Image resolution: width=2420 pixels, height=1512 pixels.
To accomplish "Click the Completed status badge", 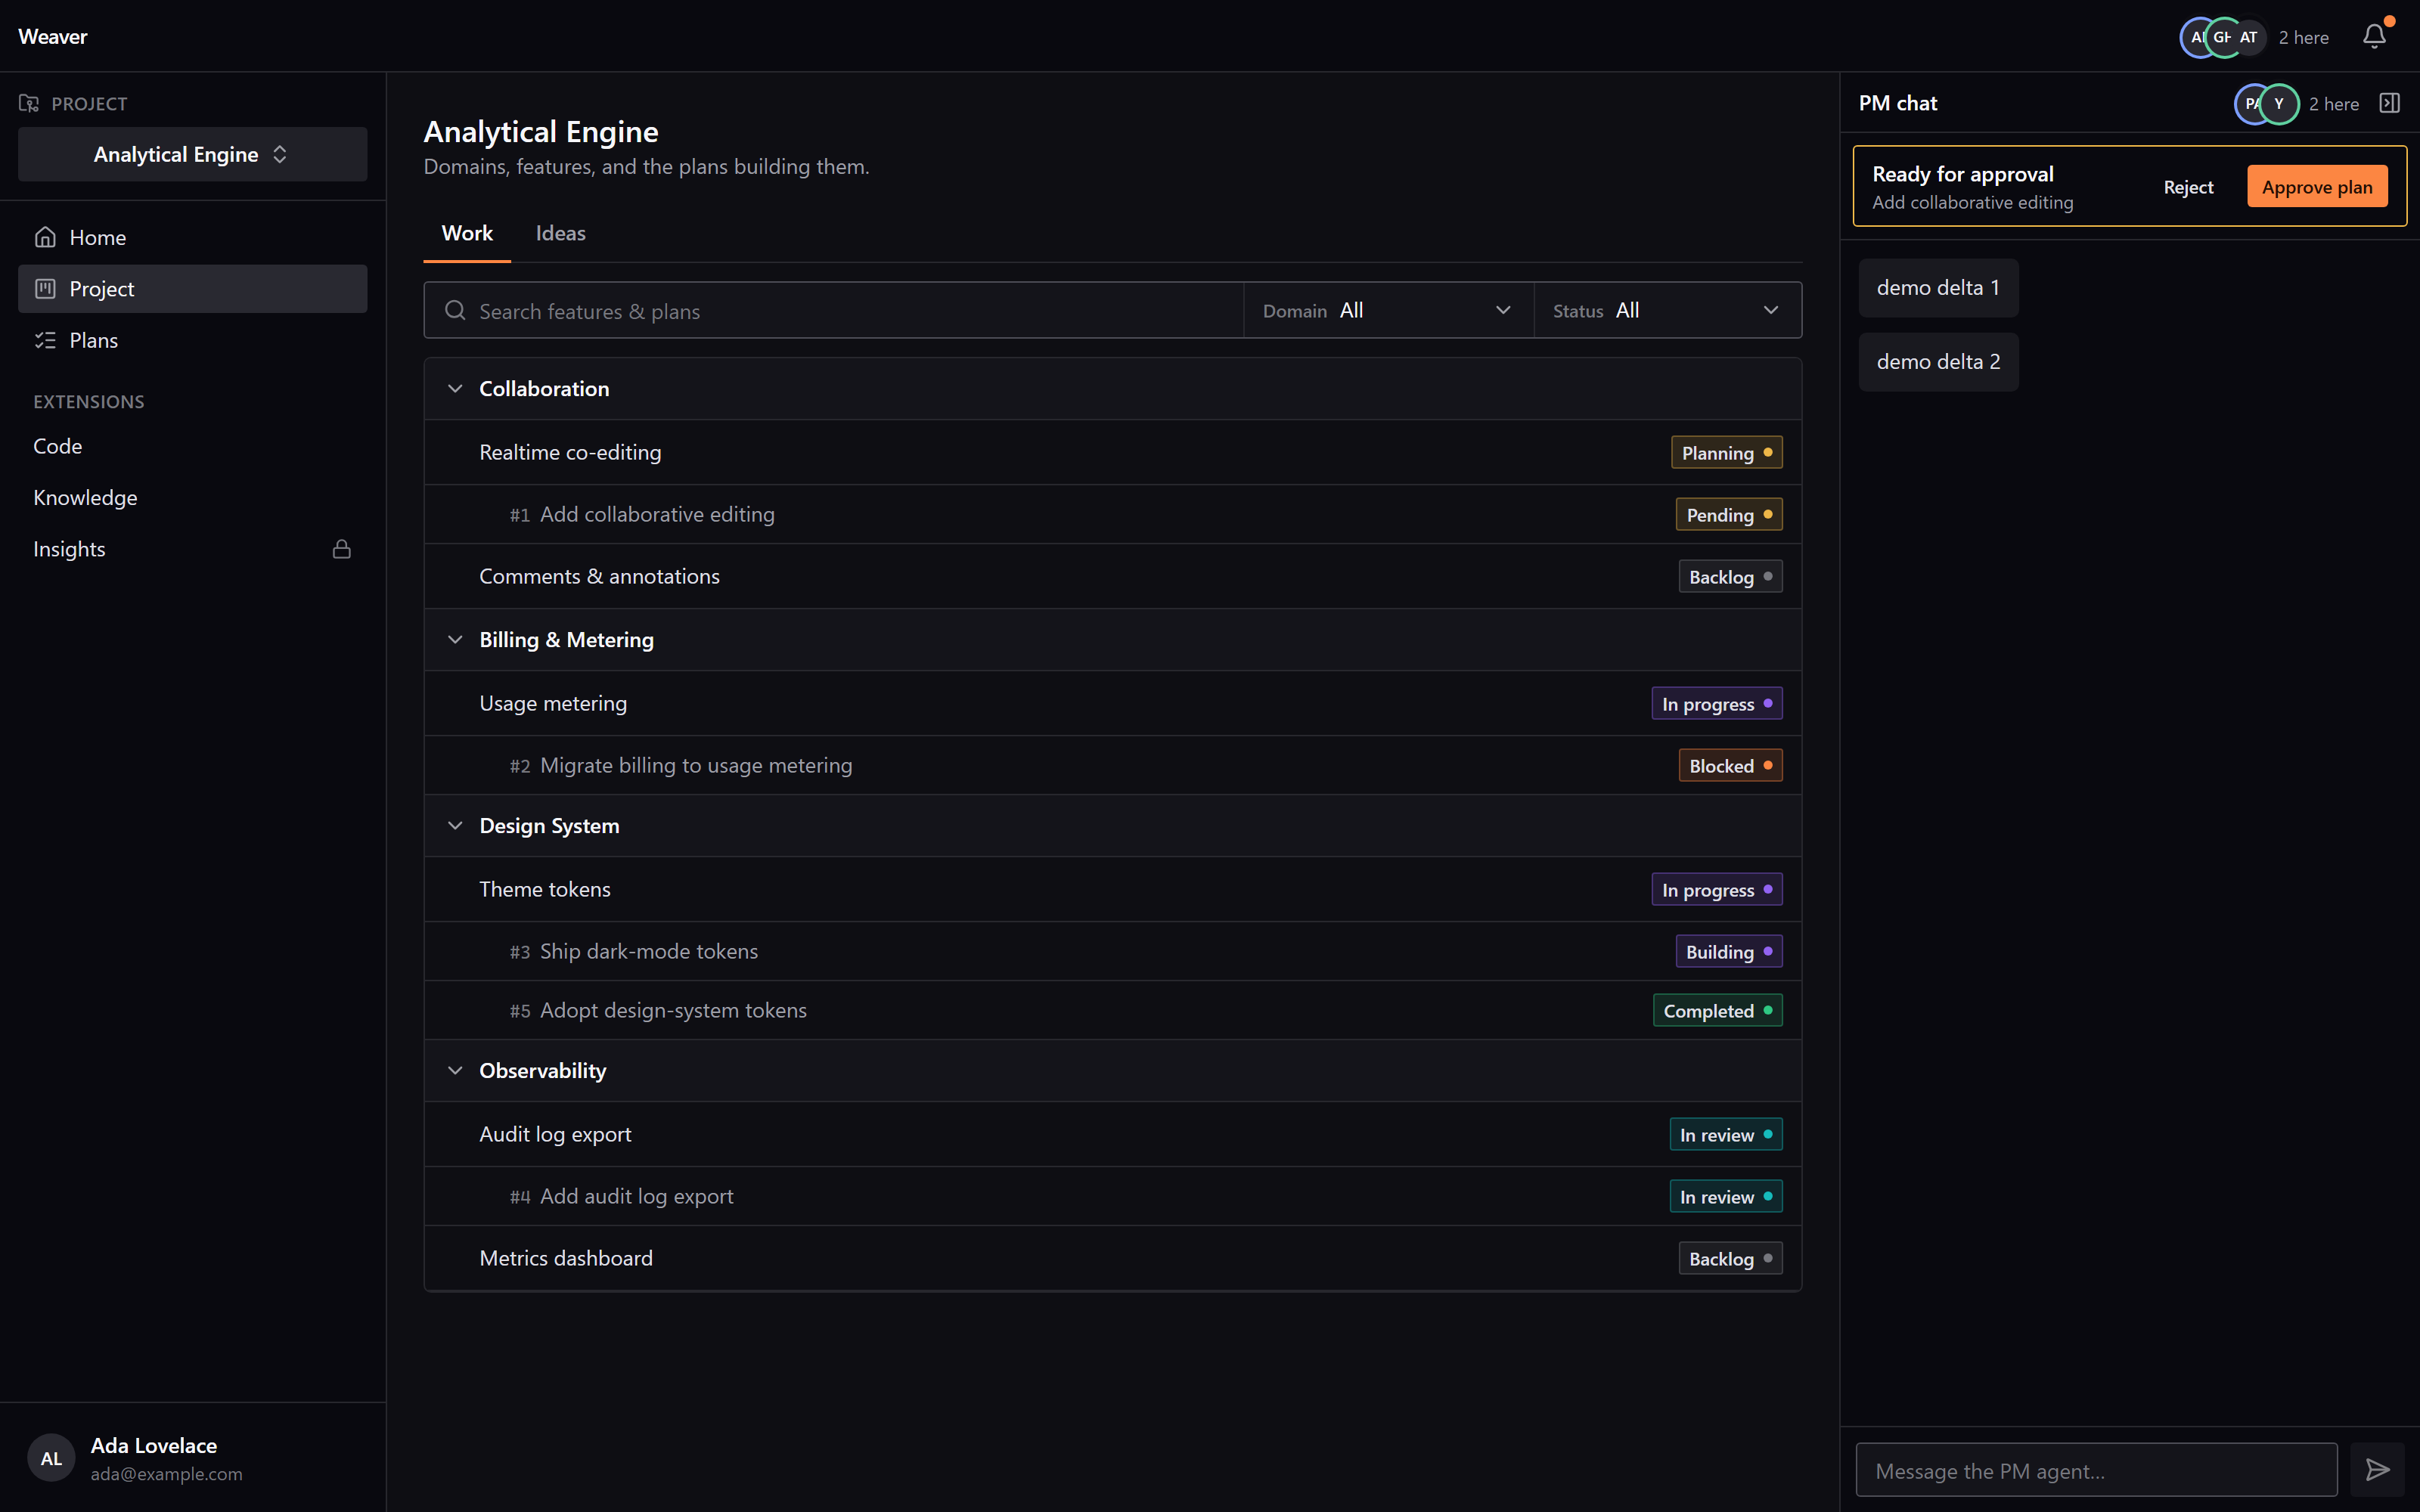I will (1717, 1010).
